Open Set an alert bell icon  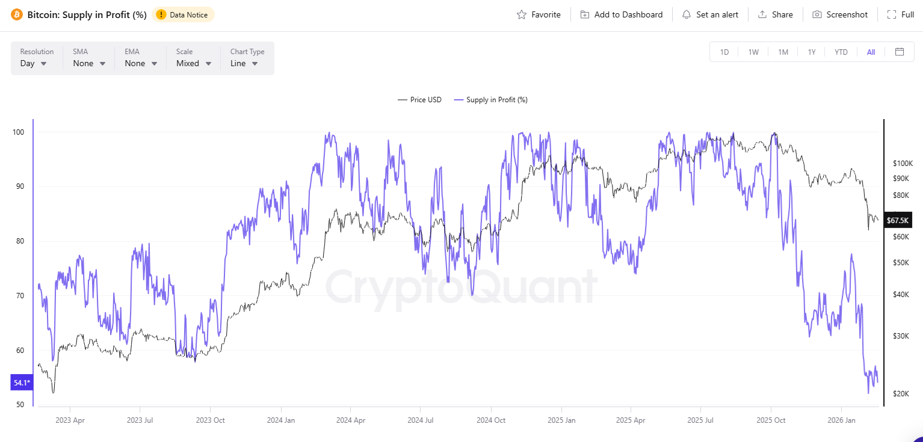pos(686,14)
